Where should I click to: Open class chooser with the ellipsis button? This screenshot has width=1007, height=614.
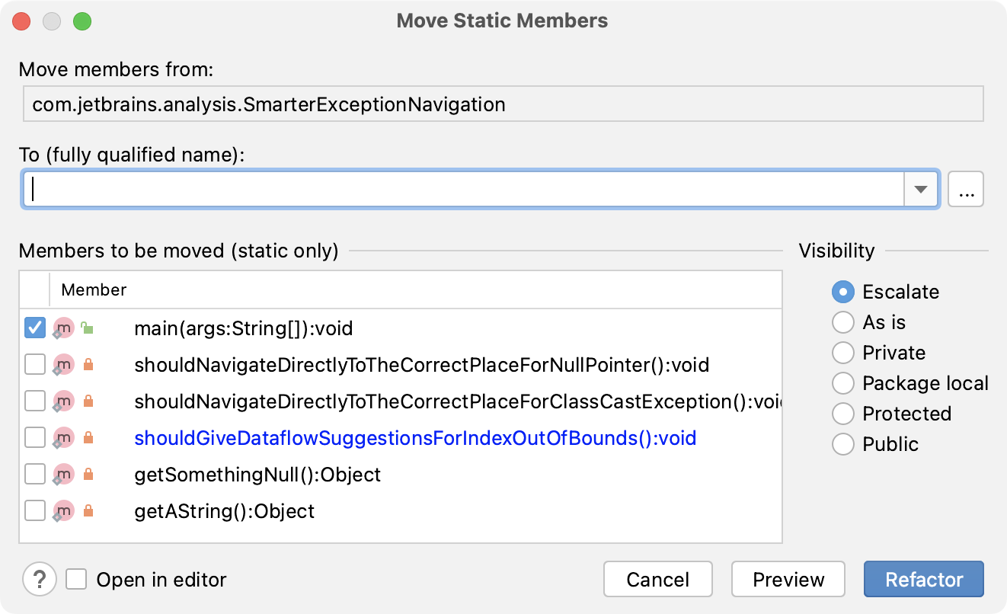click(x=966, y=189)
